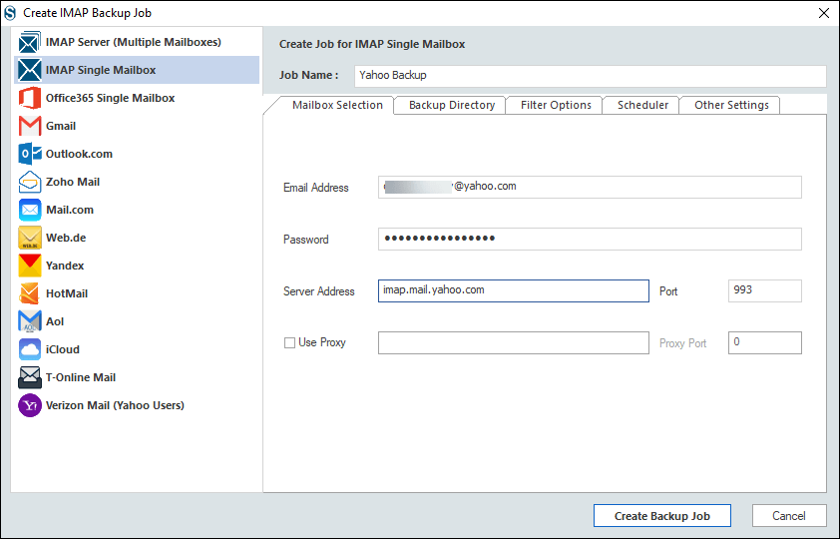Image resolution: width=840 pixels, height=539 pixels.
Task: Select the 'IMAP Single Mailbox' label
Action: tap(101, 70)
